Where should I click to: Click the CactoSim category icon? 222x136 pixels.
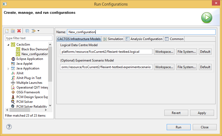[13, 45]
